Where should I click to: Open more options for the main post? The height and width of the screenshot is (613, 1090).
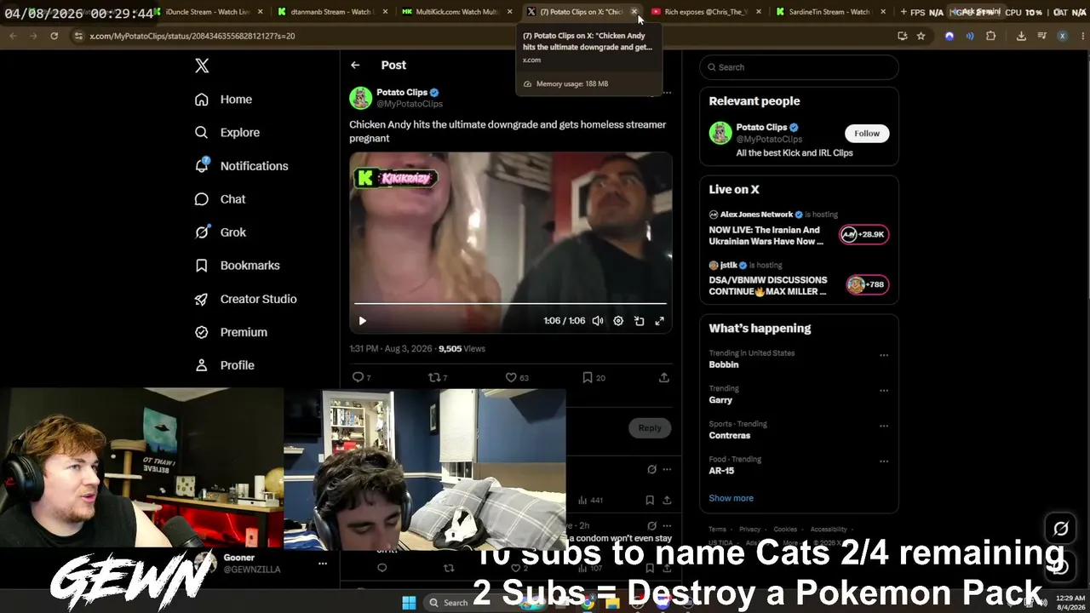point(667,92)
